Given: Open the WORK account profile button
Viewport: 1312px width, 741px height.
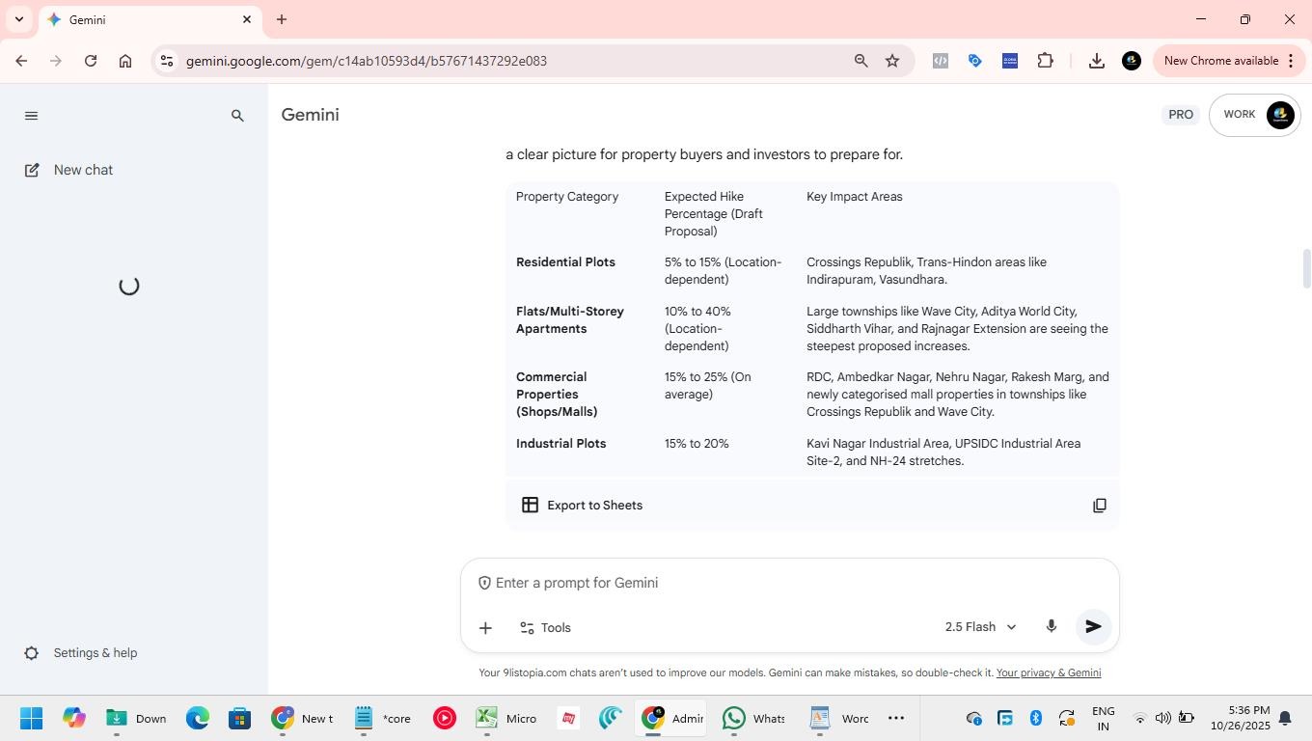Looking at the screenshot, I should (x=1254, y=115).
